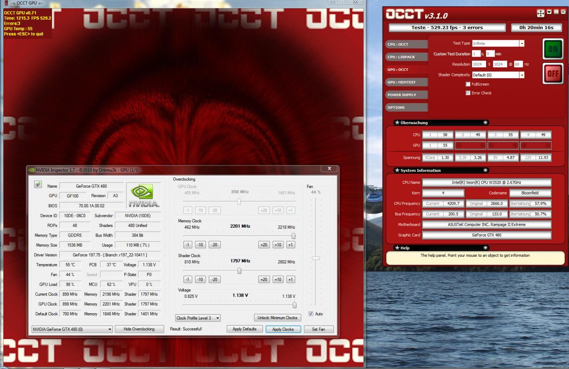Click the small icon left of Name field
Viewport: 569px width, 369px height.
pyautogui.click(x=38, y=185)
